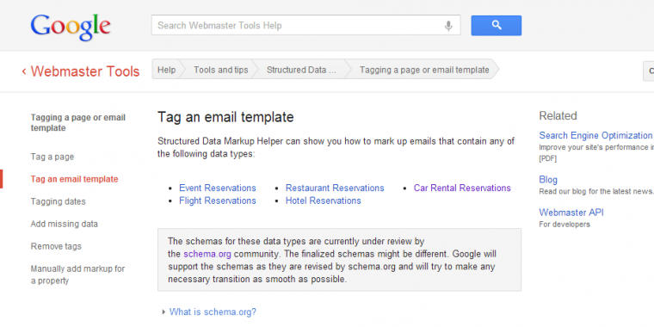This screenshot has height=327, width=654.
Task: Open the Car Rental Reservations link
Action: tap(462, 188)
